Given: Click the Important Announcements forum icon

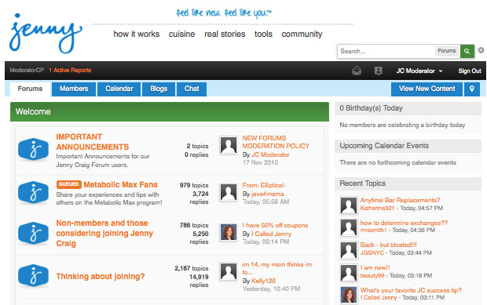Looking at the screenshot, I should click(x=33, y=150).
